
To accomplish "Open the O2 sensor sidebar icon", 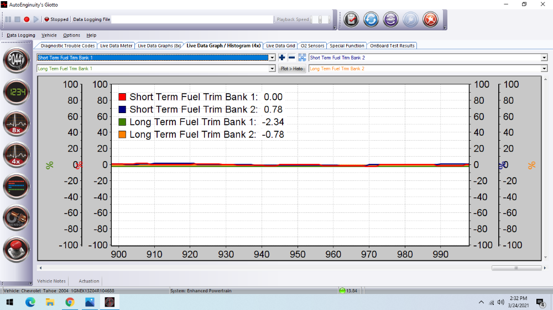I will pos(16,218).
